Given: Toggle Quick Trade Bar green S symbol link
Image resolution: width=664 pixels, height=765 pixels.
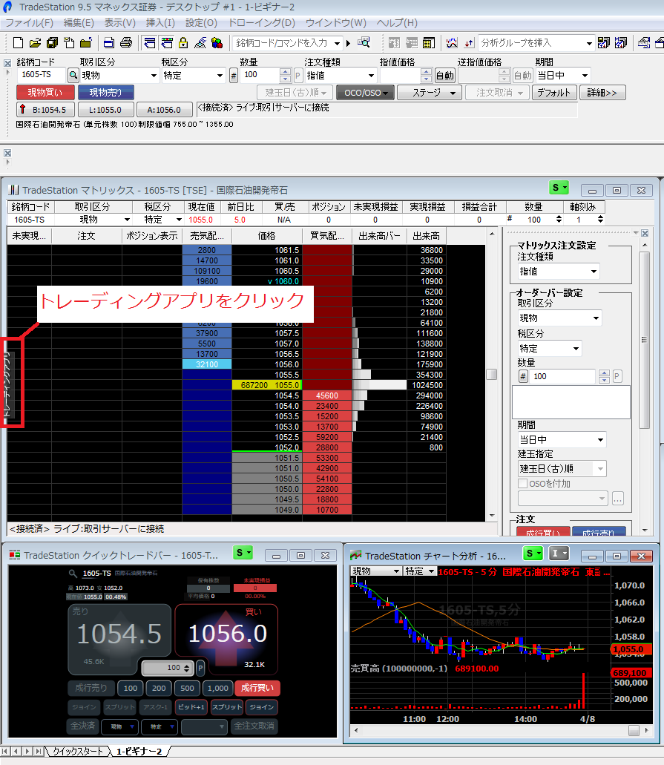Looking at the screenshot, I should pyautogui.click(x=243, y=553).
